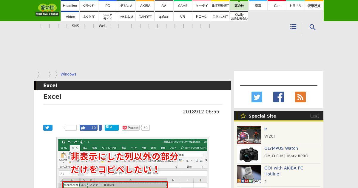Share article with Twitter tweet button
This screenshot has width=358, height=188.
(48, 128)
